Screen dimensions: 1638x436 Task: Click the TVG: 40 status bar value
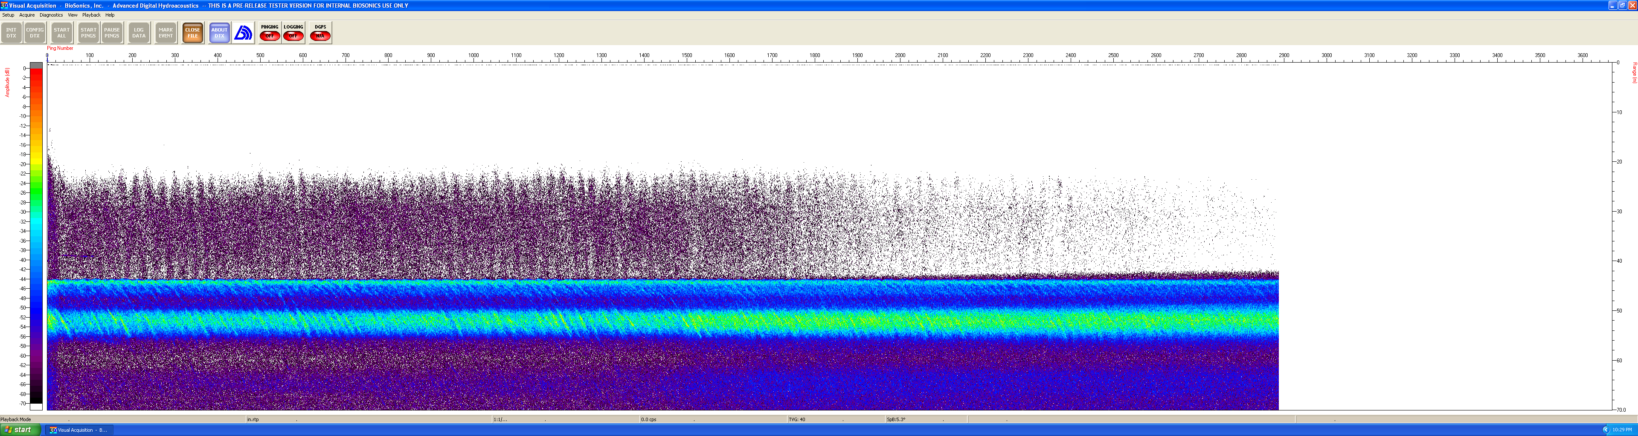tap(797, 419)
